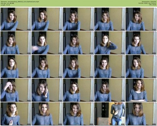Open the thumbnail showing a phone held to the ear
Image resolution: width=157 pixels, height=126 pixels.
pyautogui.click(x=47, y=90)
